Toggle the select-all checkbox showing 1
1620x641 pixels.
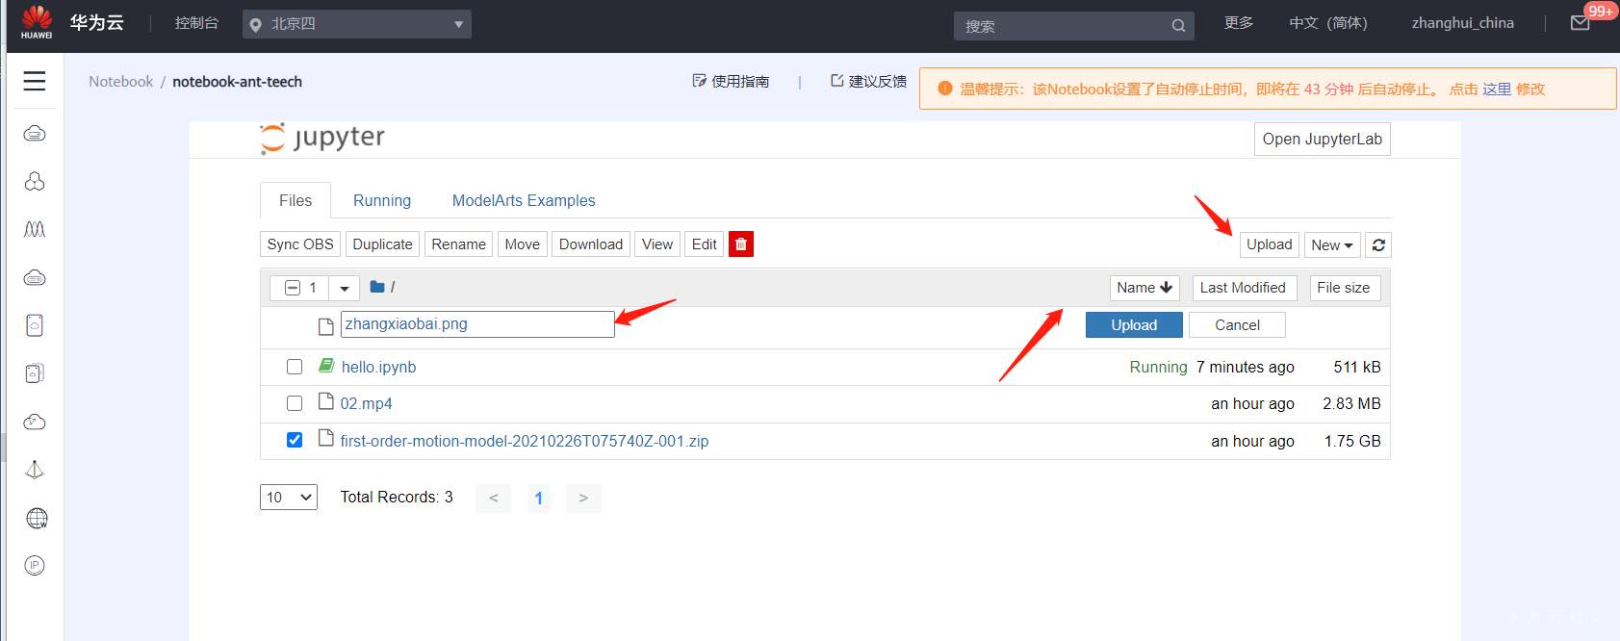pyautogui.click(x=293, y=288)
